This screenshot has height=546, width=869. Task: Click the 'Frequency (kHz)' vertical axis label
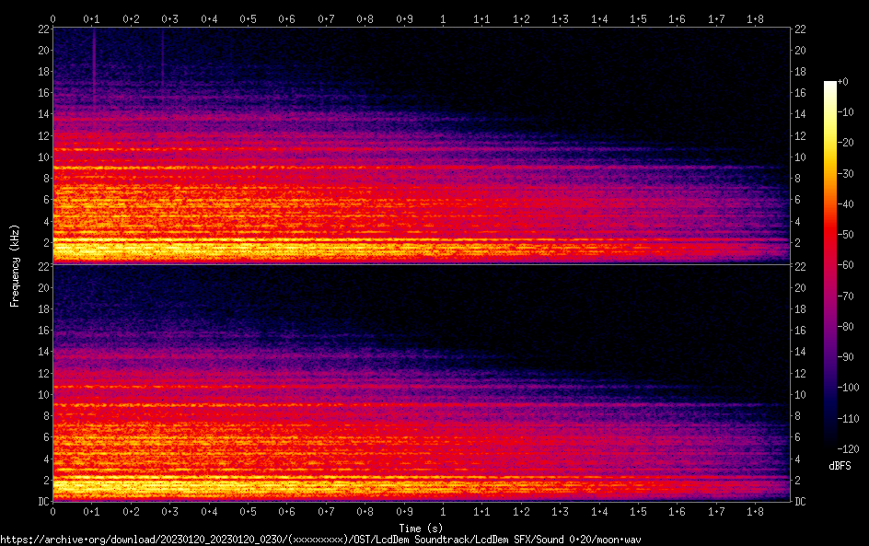pyautogui.click(x=15, y=265)
